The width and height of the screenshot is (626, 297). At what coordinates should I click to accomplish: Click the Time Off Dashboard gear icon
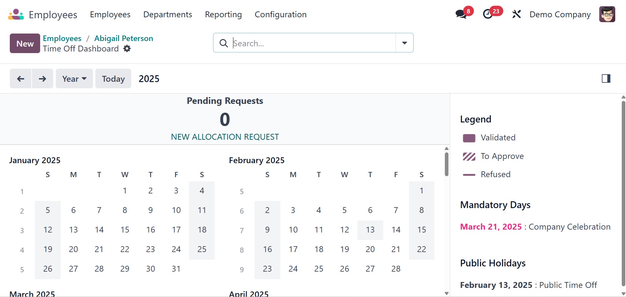[x=127, y=49]
